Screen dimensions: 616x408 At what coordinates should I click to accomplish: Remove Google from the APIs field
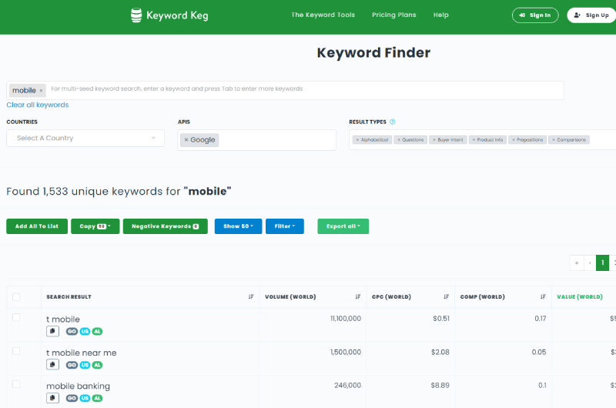coord(186,140)
